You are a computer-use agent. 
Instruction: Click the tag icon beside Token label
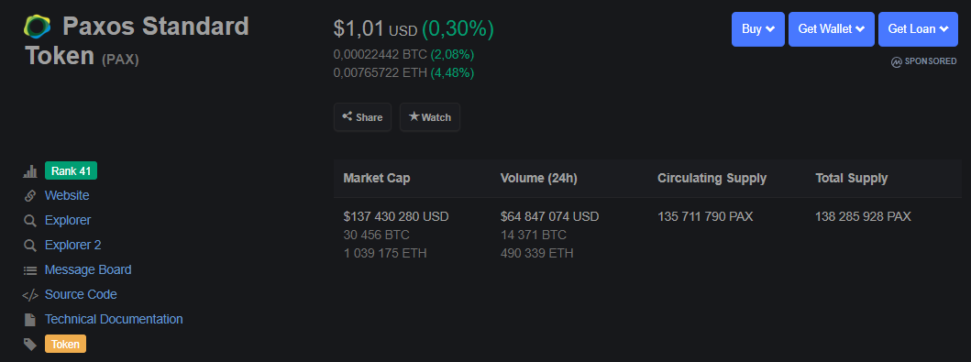29,344
